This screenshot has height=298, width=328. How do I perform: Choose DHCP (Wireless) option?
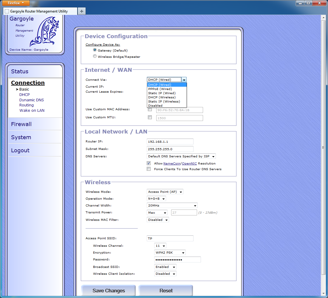point(167,97)
